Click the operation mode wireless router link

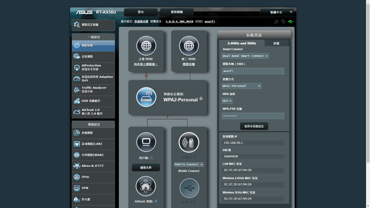[x=141, y=21]
